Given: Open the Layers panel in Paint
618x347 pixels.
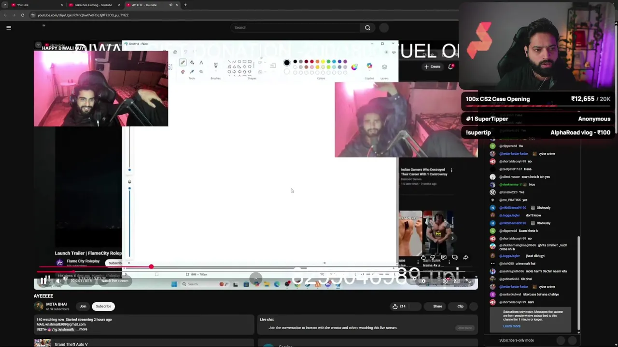Looking at the screenshot, I should 384,67.
